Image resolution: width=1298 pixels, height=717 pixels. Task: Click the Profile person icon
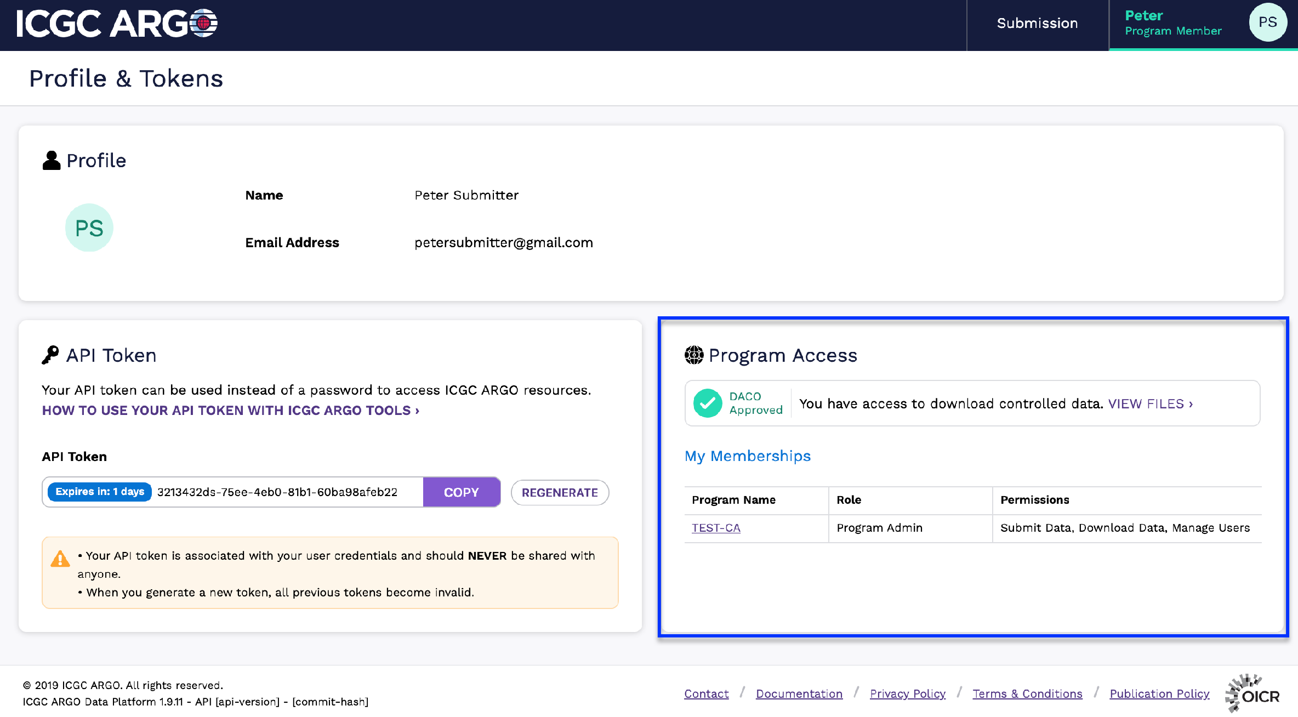click(52, 161)
